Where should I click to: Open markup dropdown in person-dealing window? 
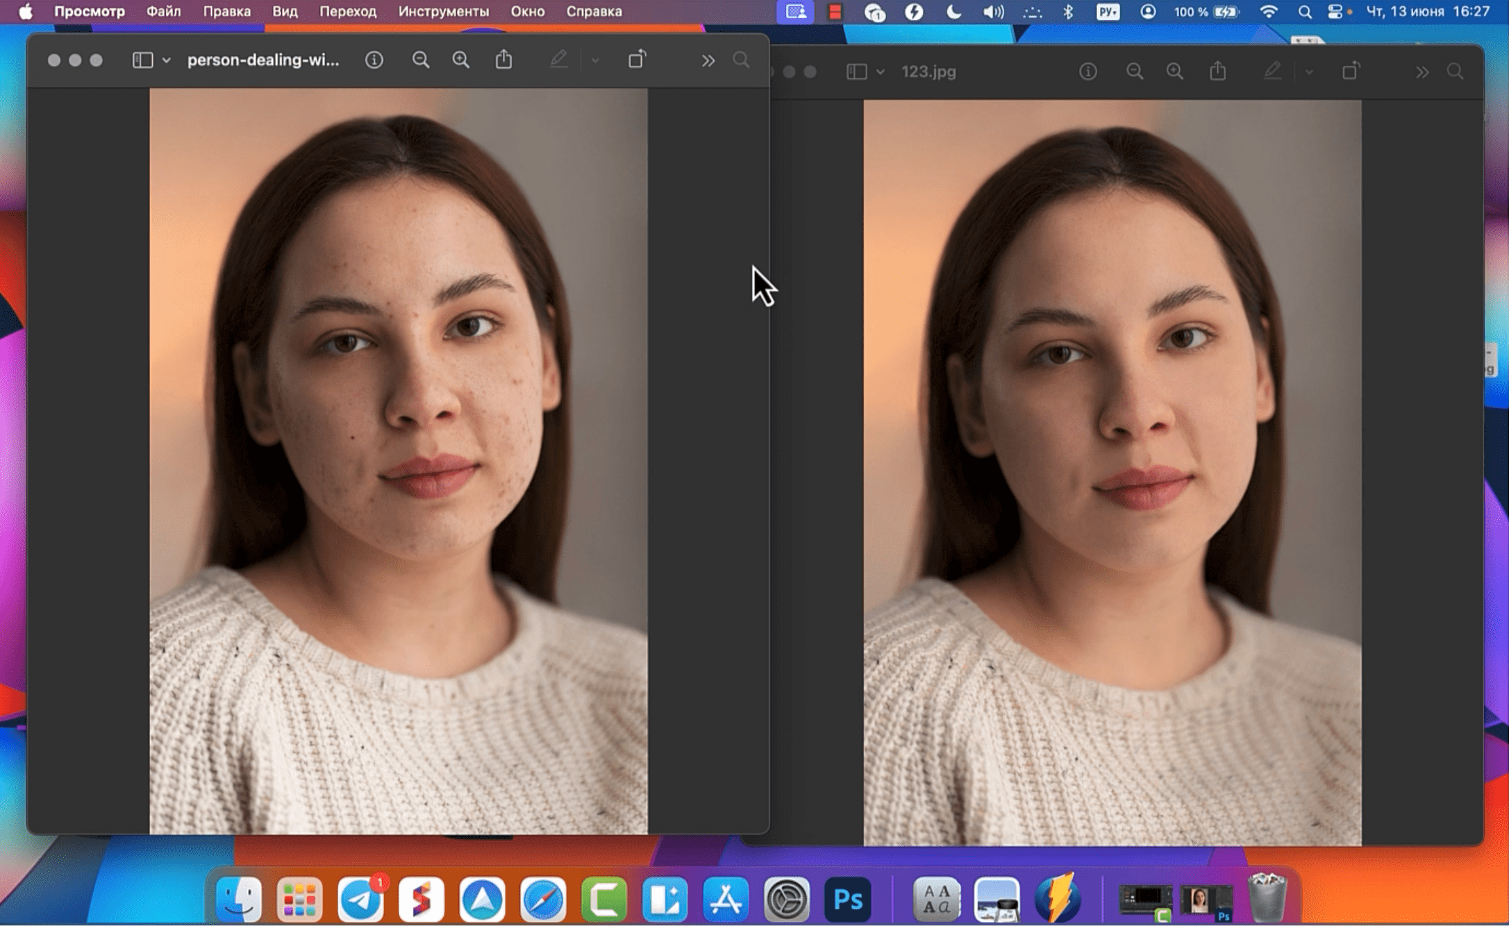pyautogui.click(x=595, y=60)
